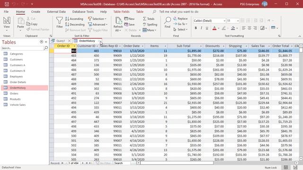303x170 pixels.
Task: Center align text
Action: click(x=250, y=28)
